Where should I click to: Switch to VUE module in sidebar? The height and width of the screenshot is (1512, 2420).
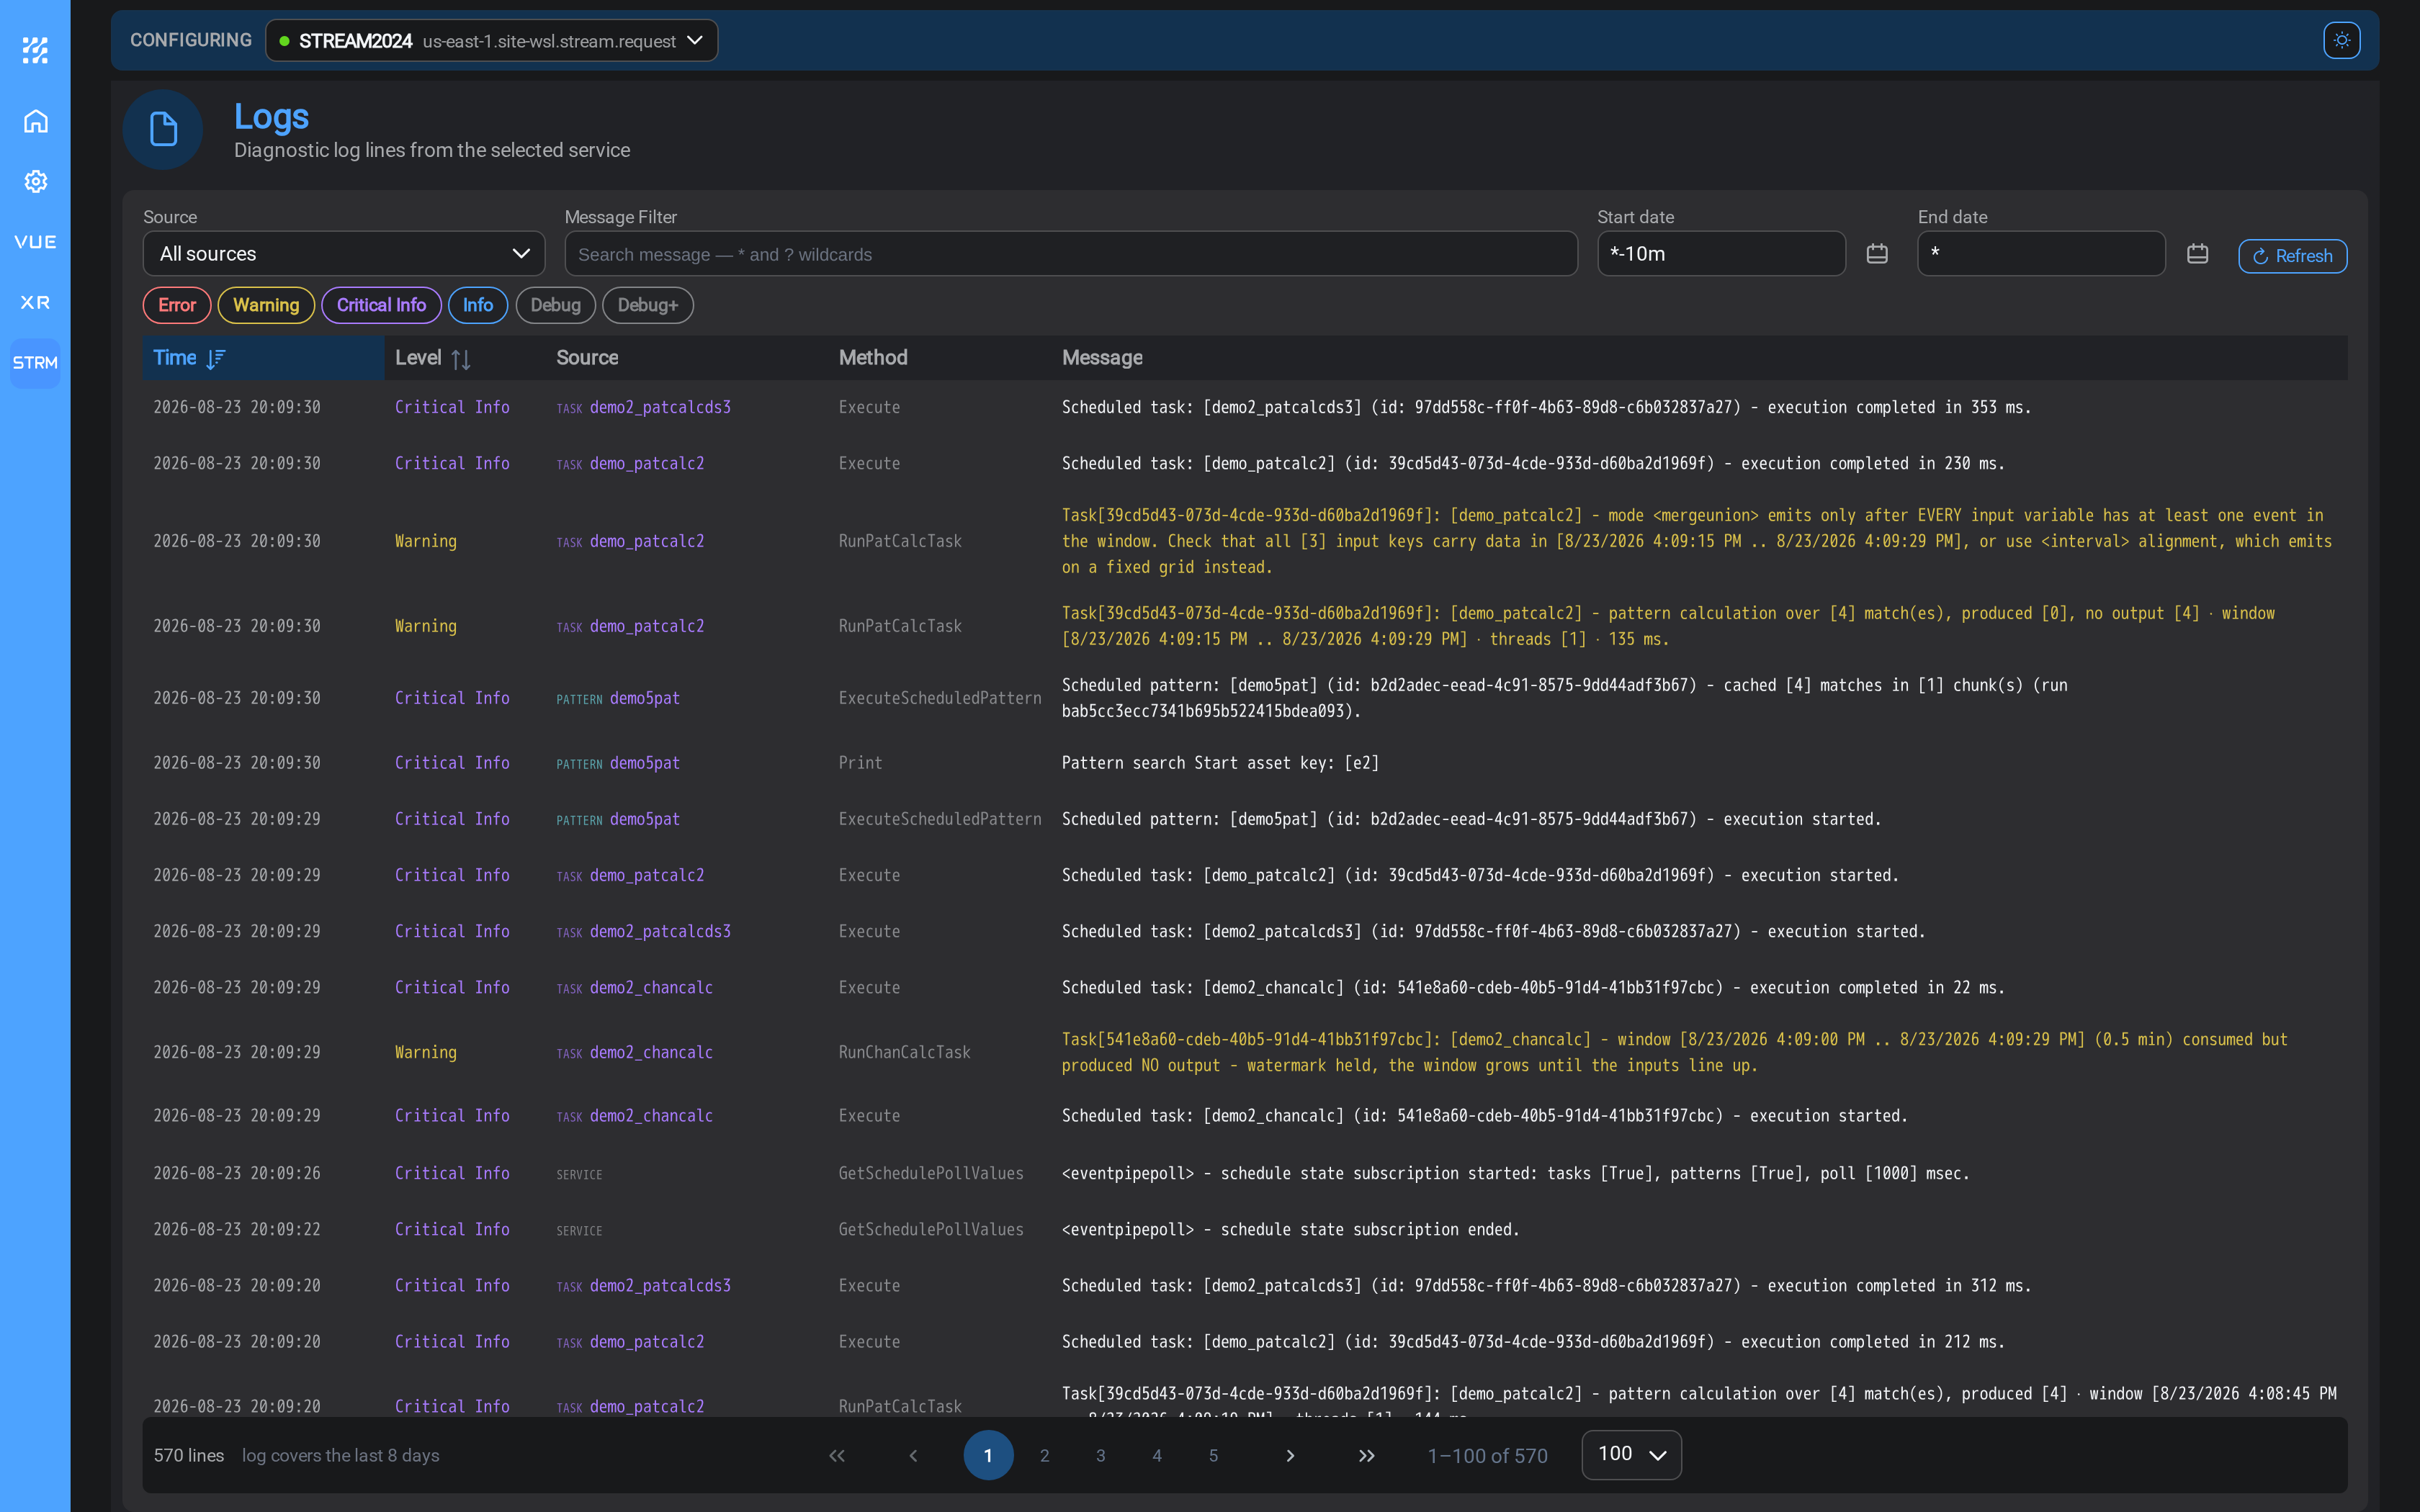pos(35,242)
